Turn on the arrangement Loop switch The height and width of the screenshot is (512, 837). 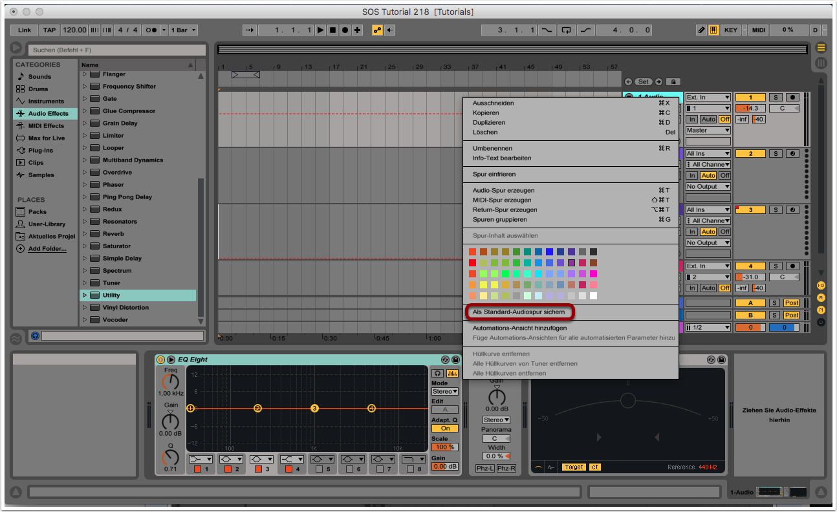(x=567, y=30)
